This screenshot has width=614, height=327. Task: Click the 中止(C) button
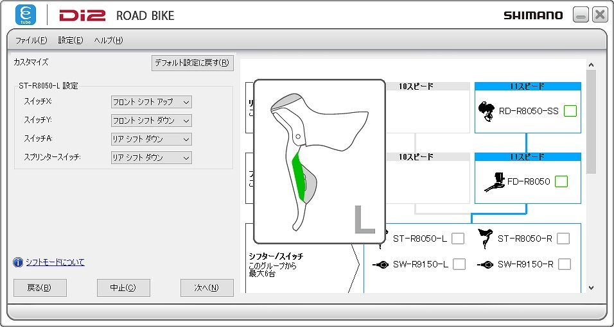point(123,288)
